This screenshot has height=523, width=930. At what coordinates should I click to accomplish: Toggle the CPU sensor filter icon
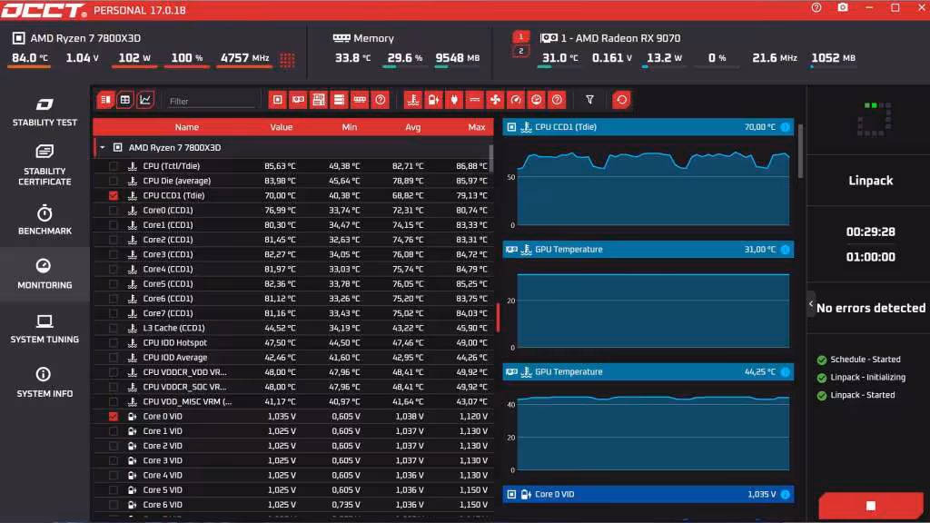point(278,100)
